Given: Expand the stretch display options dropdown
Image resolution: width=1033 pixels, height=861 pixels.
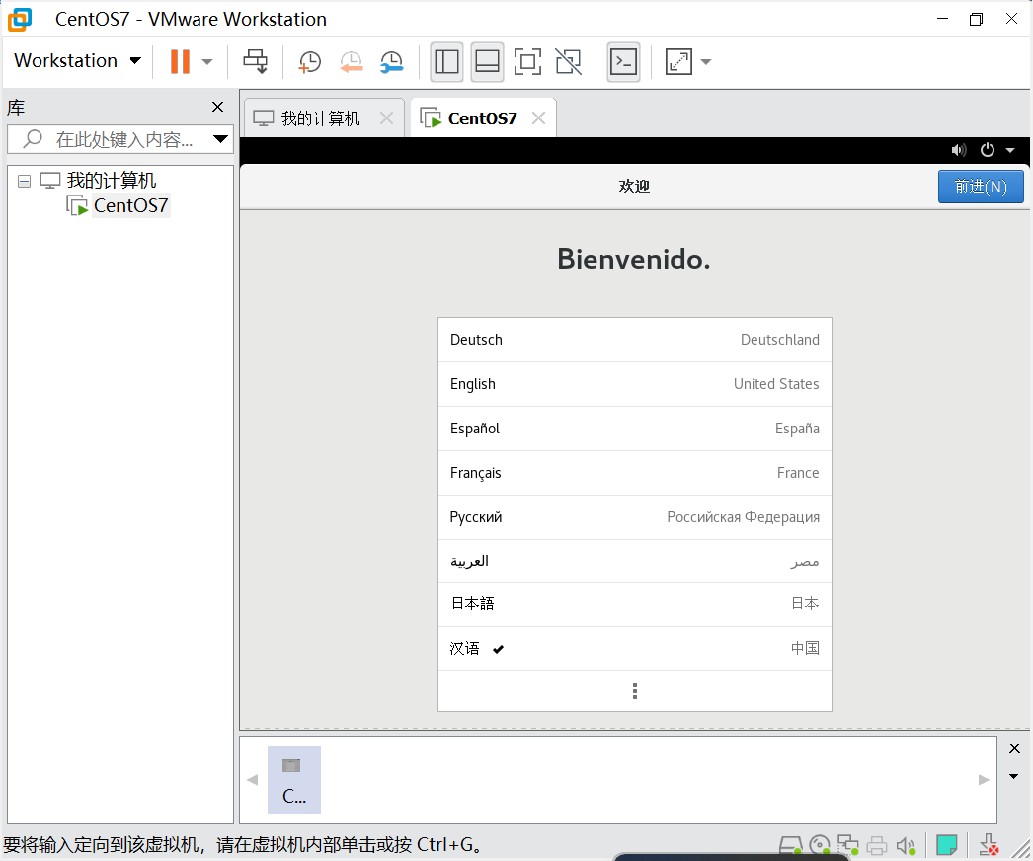Looking at the screenshot, I should click(x=705, y=62).
